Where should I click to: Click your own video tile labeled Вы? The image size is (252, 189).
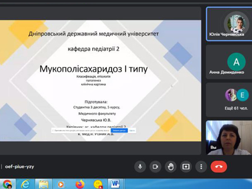point(228,138)
